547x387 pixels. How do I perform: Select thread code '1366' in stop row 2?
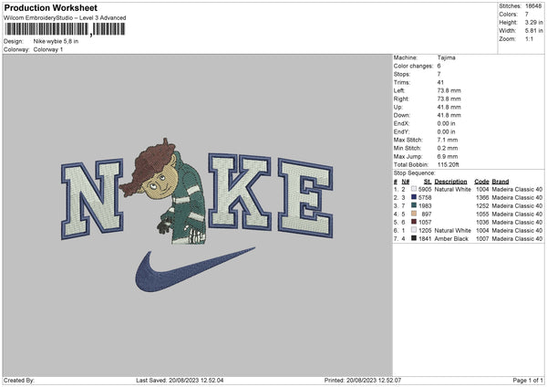point(482,198)
